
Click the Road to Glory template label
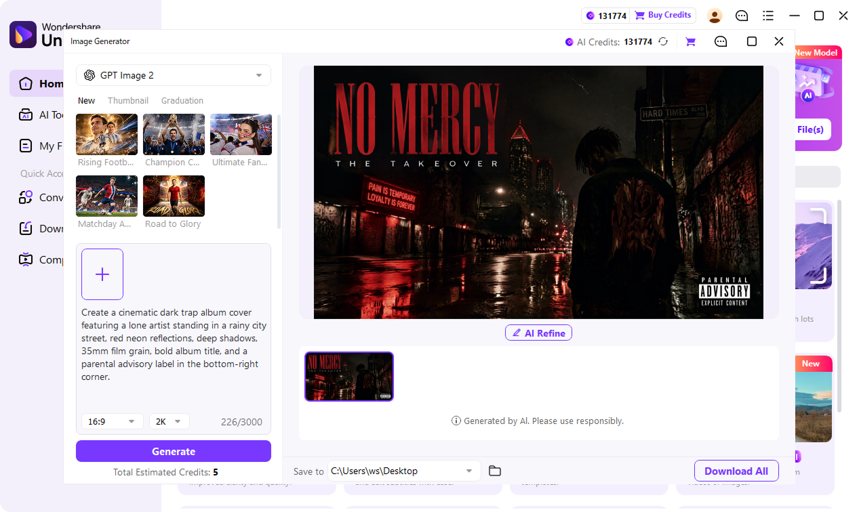173,224
